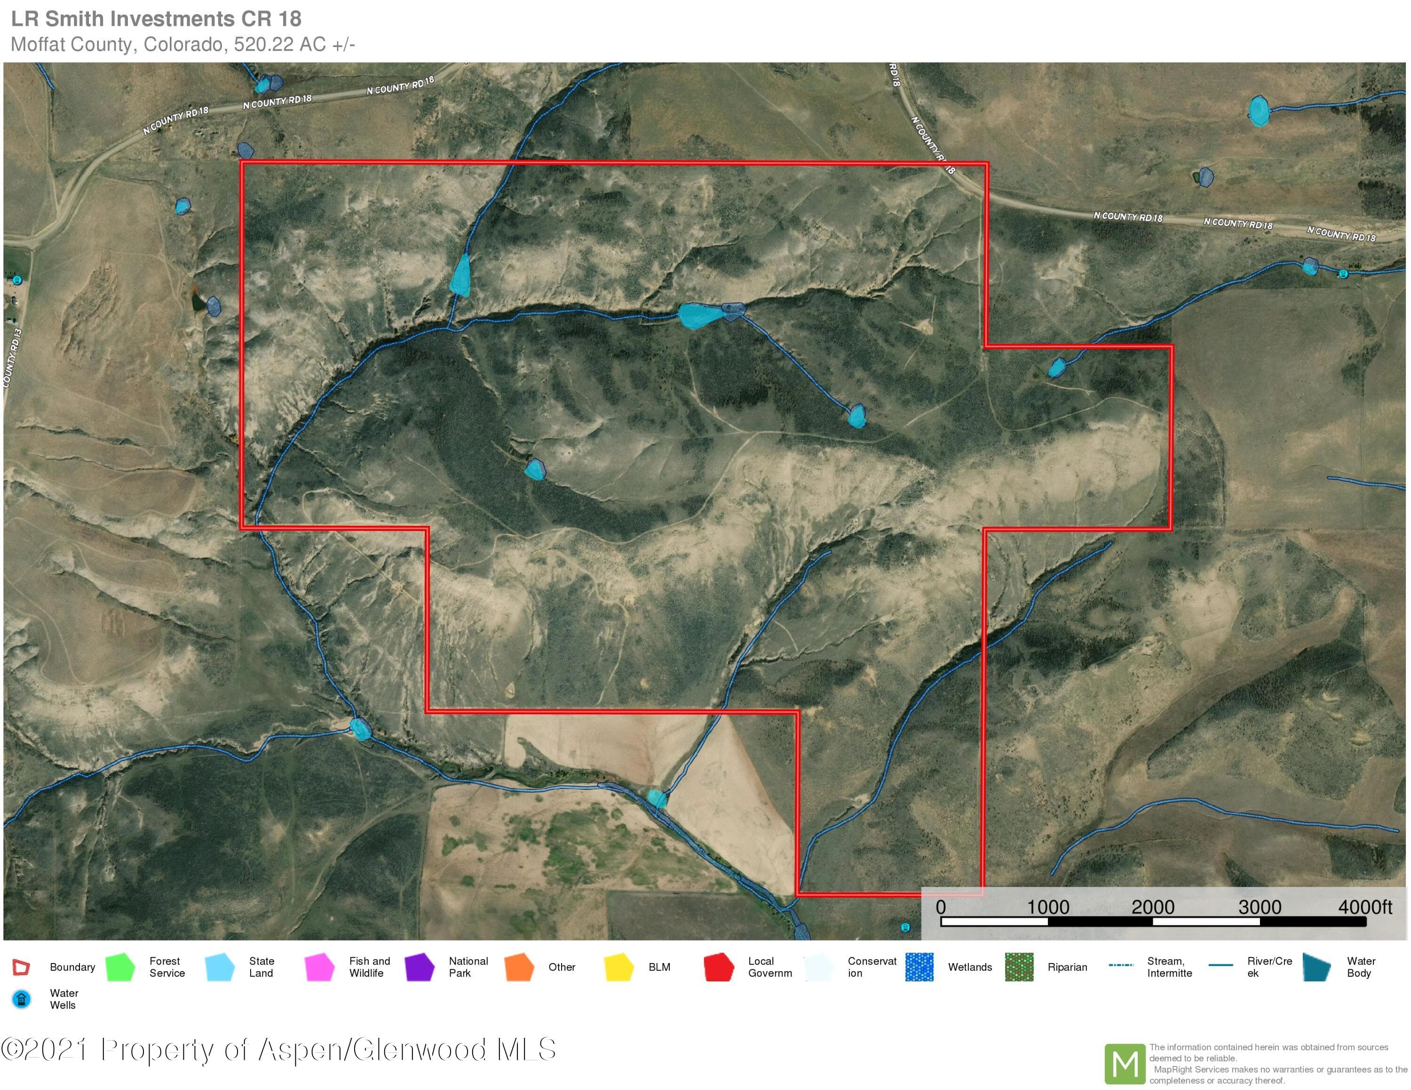This screenshot has height=1090, width=1411.
Task: Select the large pond on the central creek
Action: tap(700, 315)
